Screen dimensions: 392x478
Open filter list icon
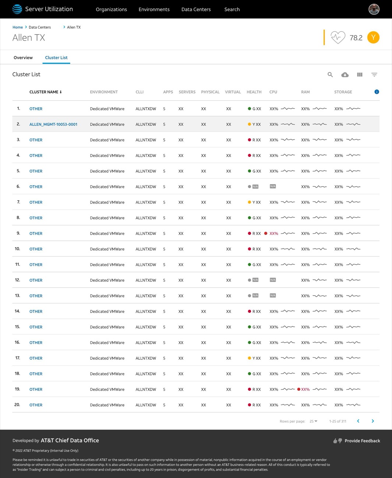point(374,75)
